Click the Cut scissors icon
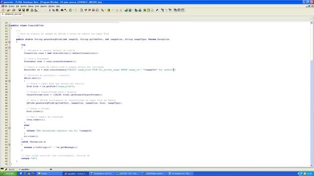Screen dimensions: 314x176 click(50, 10)
